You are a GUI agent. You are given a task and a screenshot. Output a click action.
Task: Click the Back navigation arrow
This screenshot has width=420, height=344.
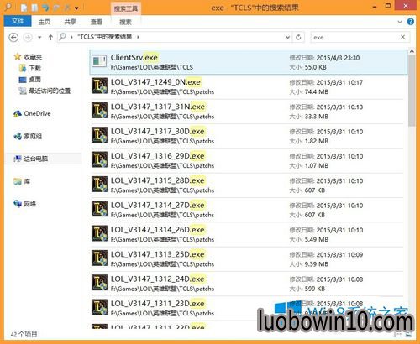13,37
